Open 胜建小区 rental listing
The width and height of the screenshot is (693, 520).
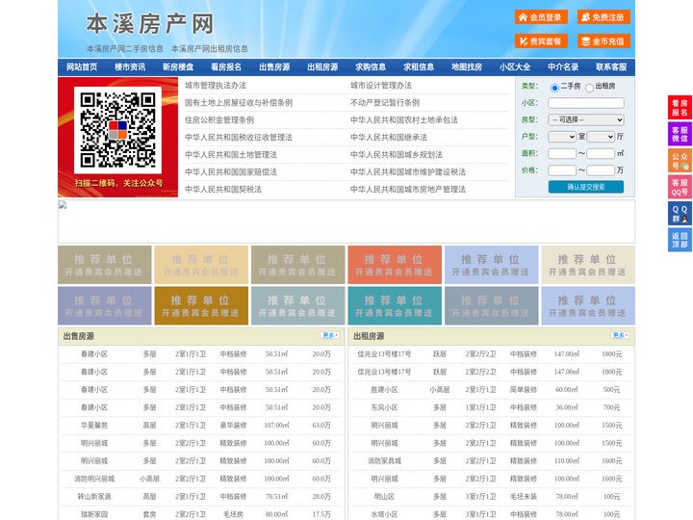[x=384, y=390]
